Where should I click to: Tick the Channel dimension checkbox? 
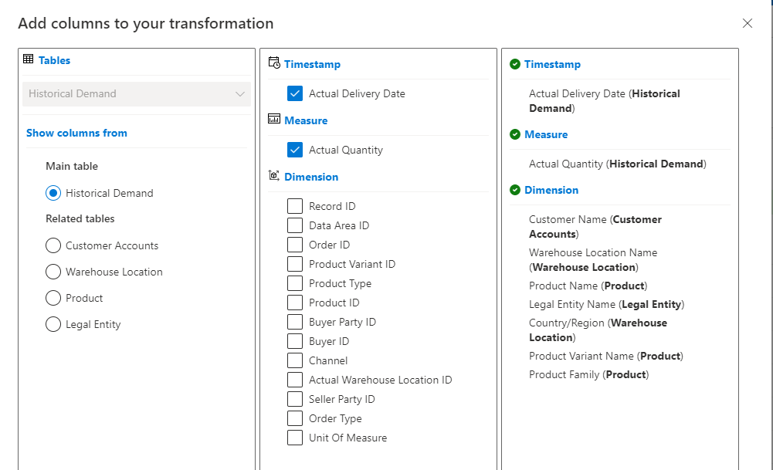click(295, 360)
